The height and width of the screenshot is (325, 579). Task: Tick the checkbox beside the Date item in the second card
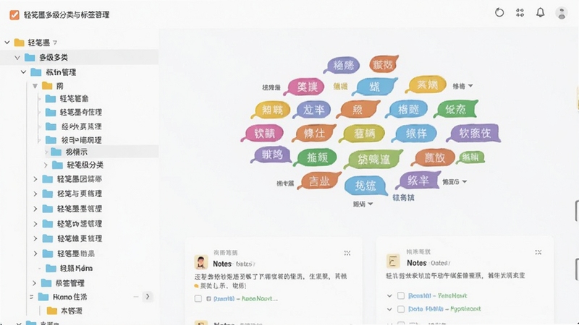pos(401,309)
